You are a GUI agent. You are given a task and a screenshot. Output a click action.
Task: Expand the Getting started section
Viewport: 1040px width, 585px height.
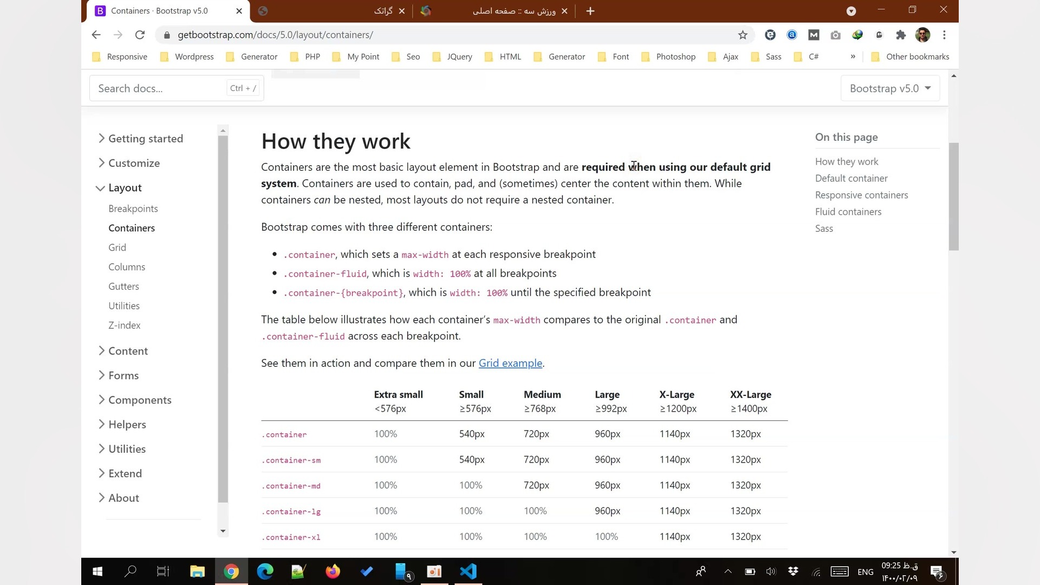pyautogui.click(x=141, y=139)
